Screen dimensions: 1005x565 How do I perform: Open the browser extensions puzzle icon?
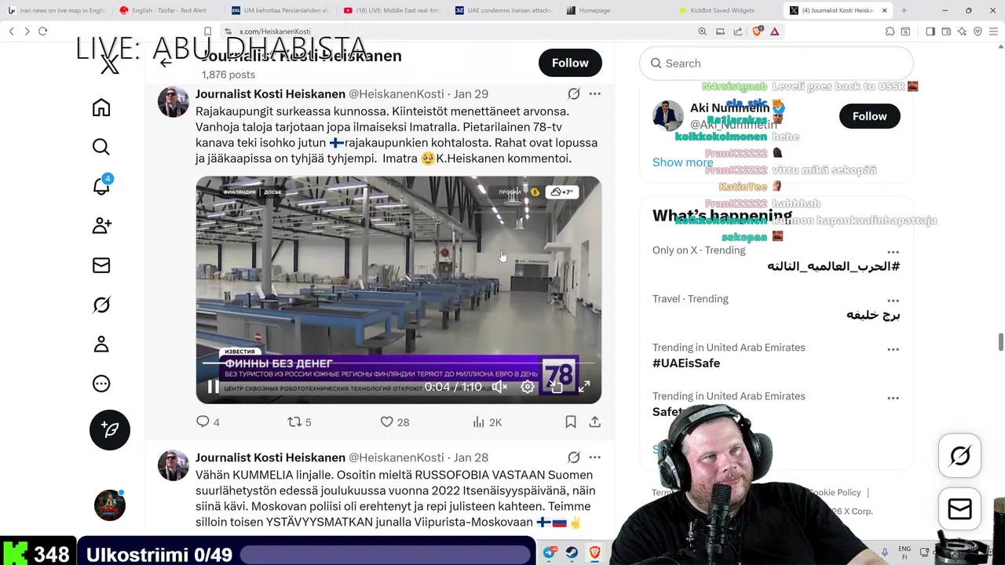tap(890, 31)
